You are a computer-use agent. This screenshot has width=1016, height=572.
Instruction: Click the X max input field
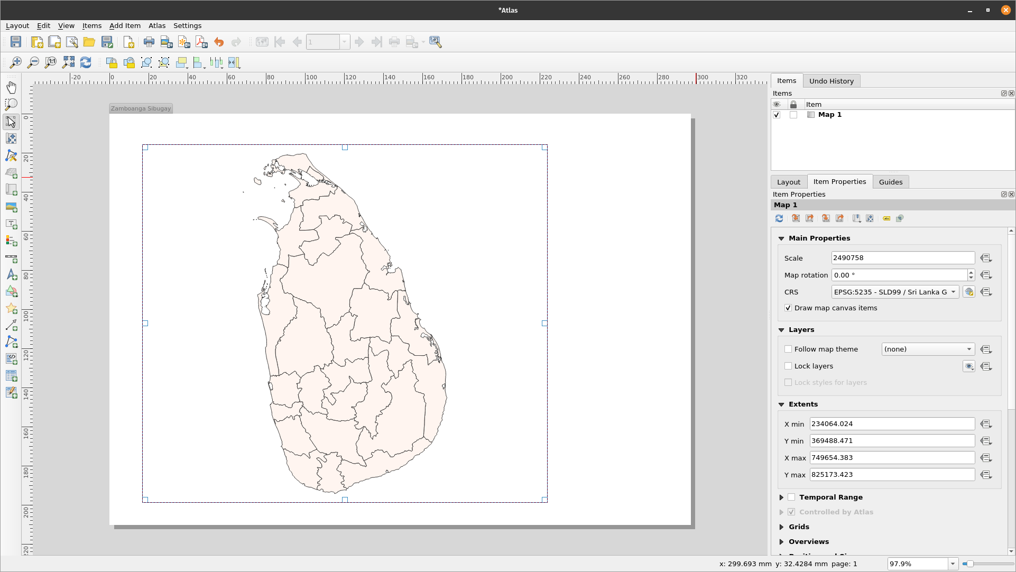pyautogui.click(x=892, y=458)
